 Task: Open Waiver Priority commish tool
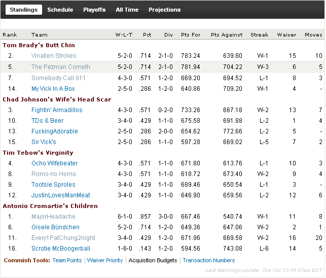pos(105,260)
